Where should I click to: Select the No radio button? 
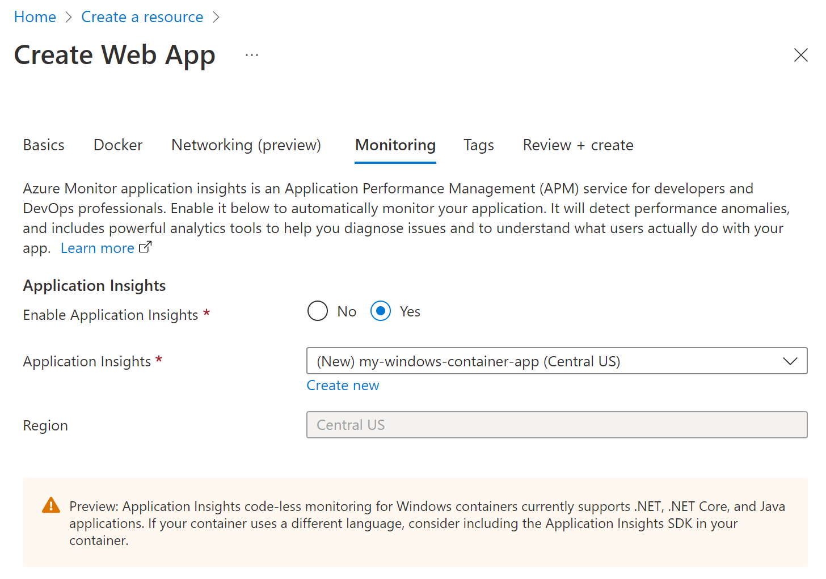coord(318,311)
